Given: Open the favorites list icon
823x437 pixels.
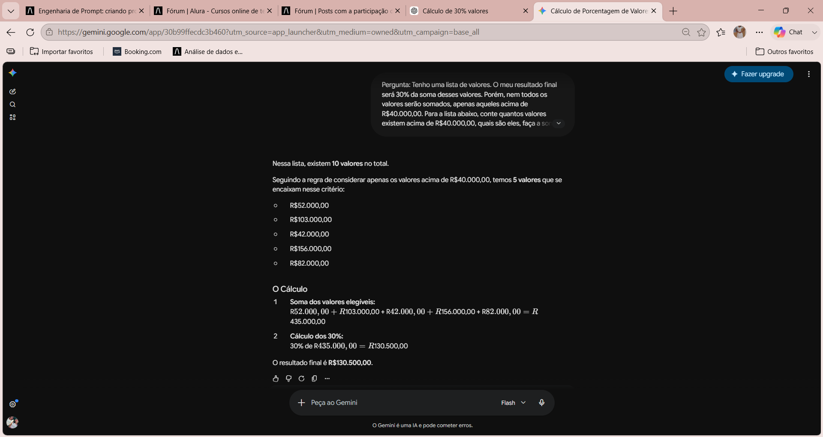Looking at the screenshot, I should coord(721,32).
